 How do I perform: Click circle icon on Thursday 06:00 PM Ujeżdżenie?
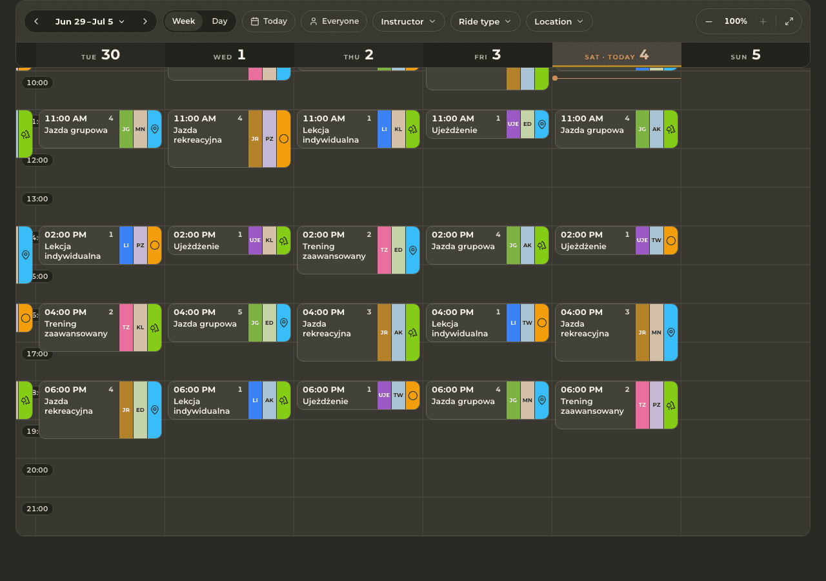click(413, 395)
